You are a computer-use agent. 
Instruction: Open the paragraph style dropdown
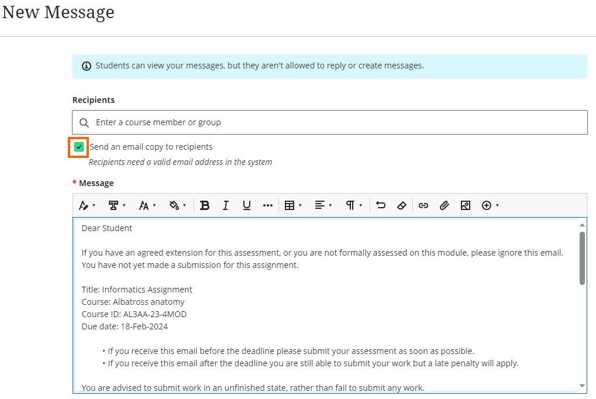[x=352, y=205]
